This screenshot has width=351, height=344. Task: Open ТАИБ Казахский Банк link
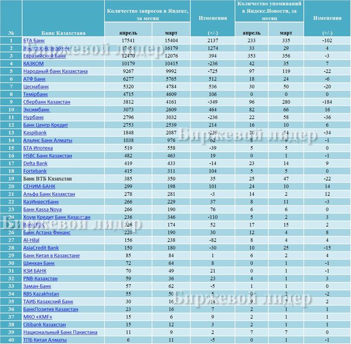pos(48,302)
